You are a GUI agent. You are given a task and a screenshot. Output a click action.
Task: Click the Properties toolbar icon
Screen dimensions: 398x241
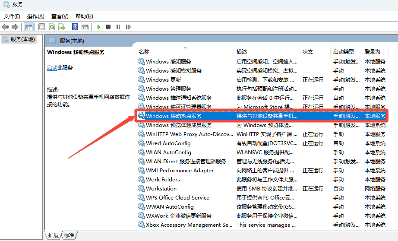[41, 27]
